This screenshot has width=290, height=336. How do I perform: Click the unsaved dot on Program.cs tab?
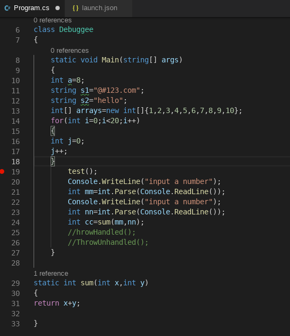(x=58, y=8)
